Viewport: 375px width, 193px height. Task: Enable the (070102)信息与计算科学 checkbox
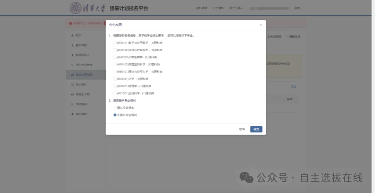[x=115, y=50]
